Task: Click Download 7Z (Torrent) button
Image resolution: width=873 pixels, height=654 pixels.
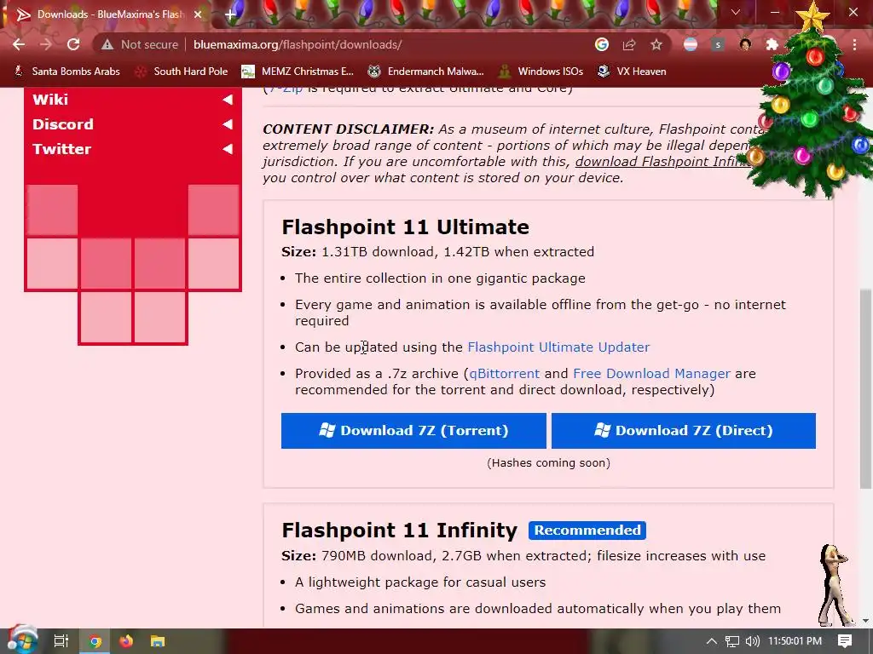Action: (413, 430)
